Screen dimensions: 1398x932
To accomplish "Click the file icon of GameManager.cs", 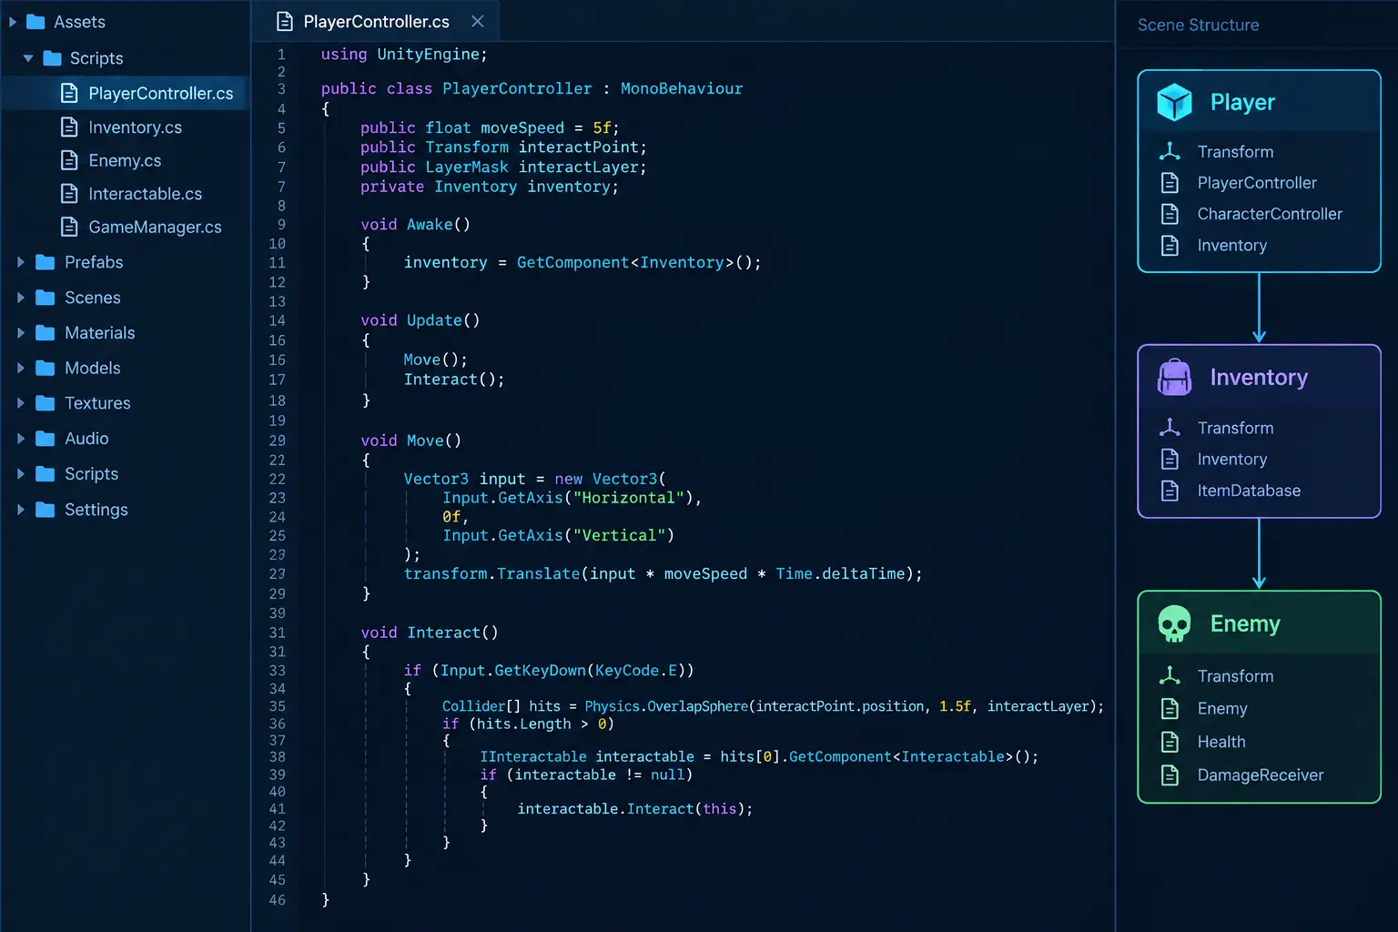I will 69,227.
